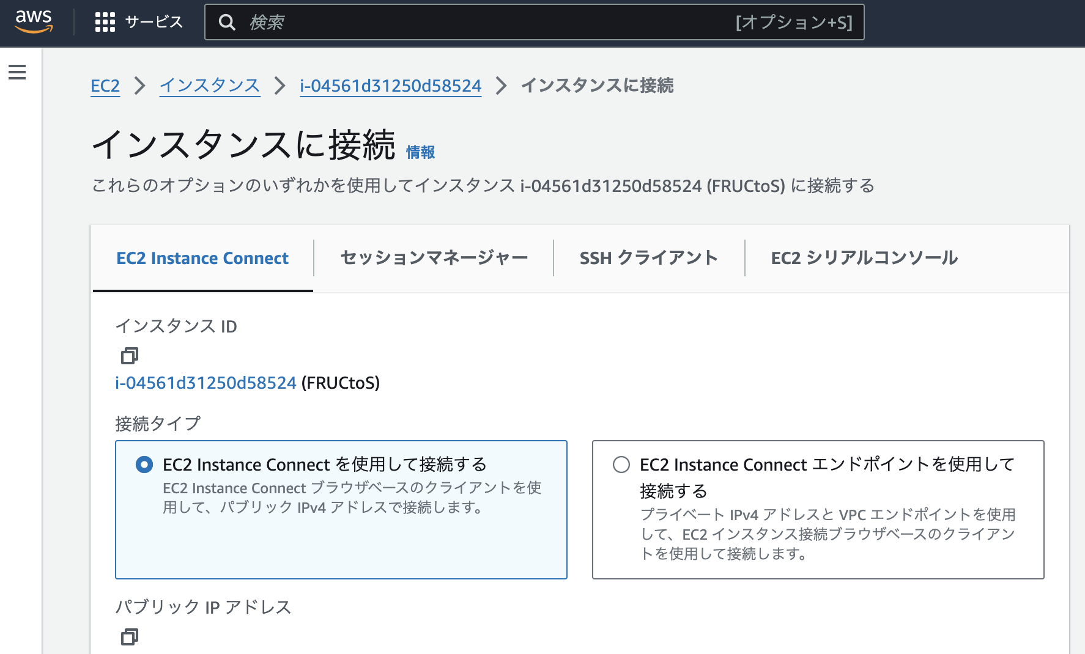Switch to EC2 シリアルコンソール tab

tap(864, 258)
